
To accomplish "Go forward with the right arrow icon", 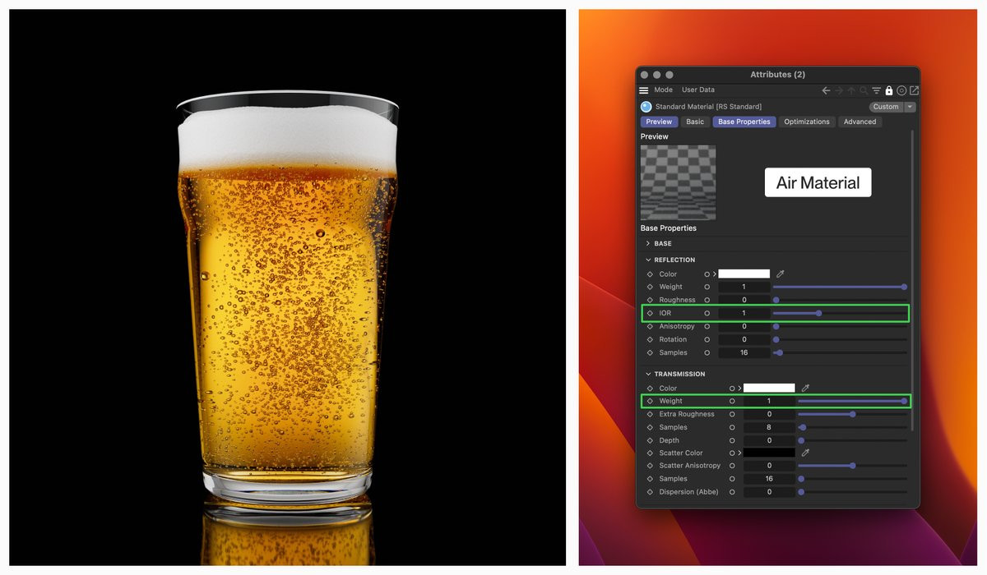I will tap(839, 90).
